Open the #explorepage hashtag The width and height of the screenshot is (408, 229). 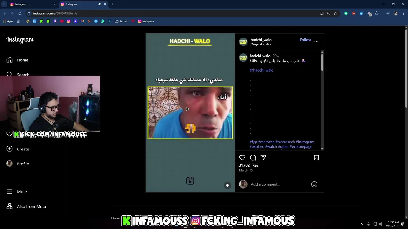[x=301, y=147]
